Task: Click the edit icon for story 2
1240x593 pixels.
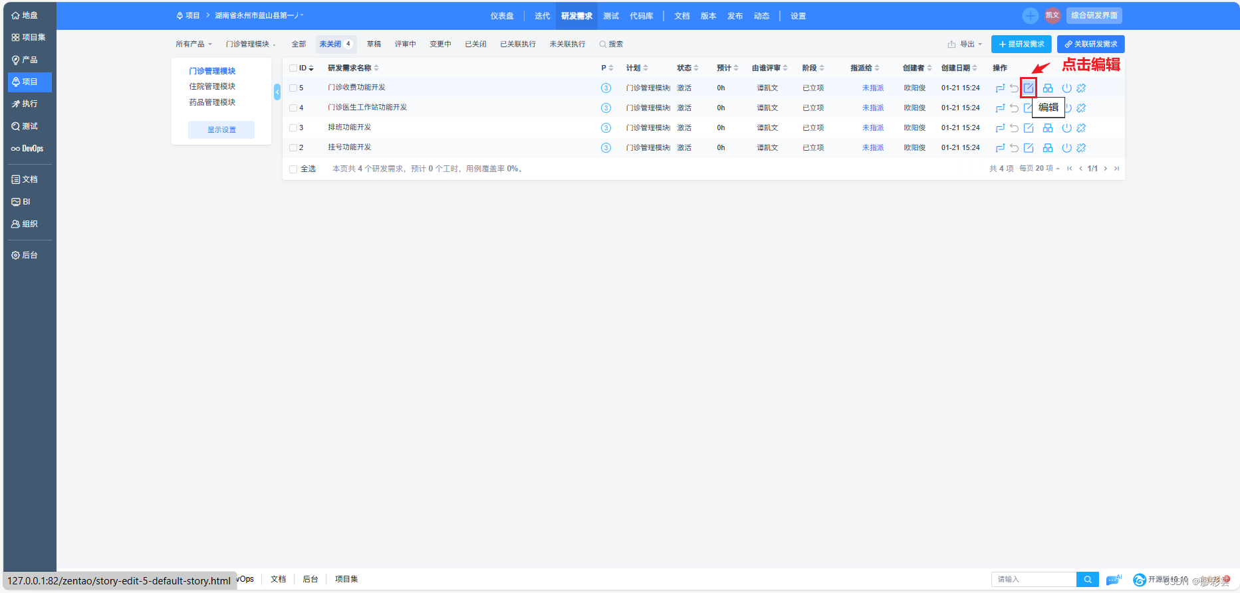Action: click(x=1029, y=147)
